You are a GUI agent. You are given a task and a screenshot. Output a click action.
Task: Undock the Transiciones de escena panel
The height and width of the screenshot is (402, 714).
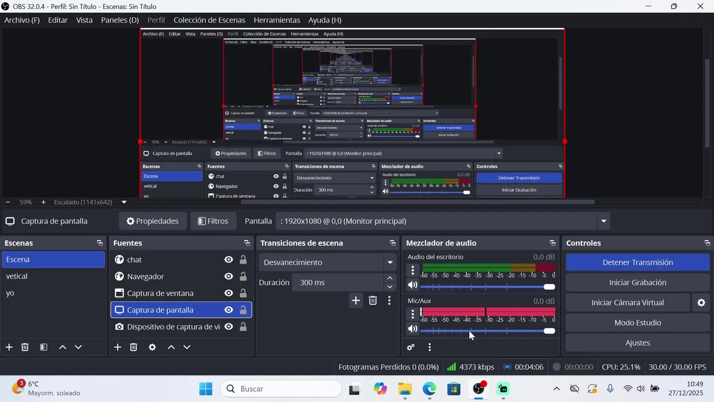[x=393, y=243]
